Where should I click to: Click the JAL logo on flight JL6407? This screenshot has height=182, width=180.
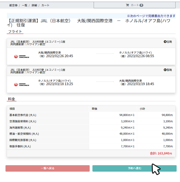click(22, 84)
